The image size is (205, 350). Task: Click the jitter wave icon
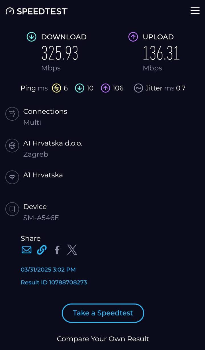click(138, 88)
